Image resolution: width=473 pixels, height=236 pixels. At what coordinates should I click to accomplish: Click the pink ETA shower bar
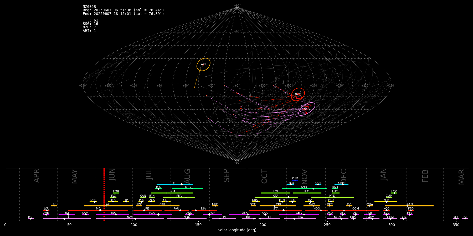pos(67,219)
